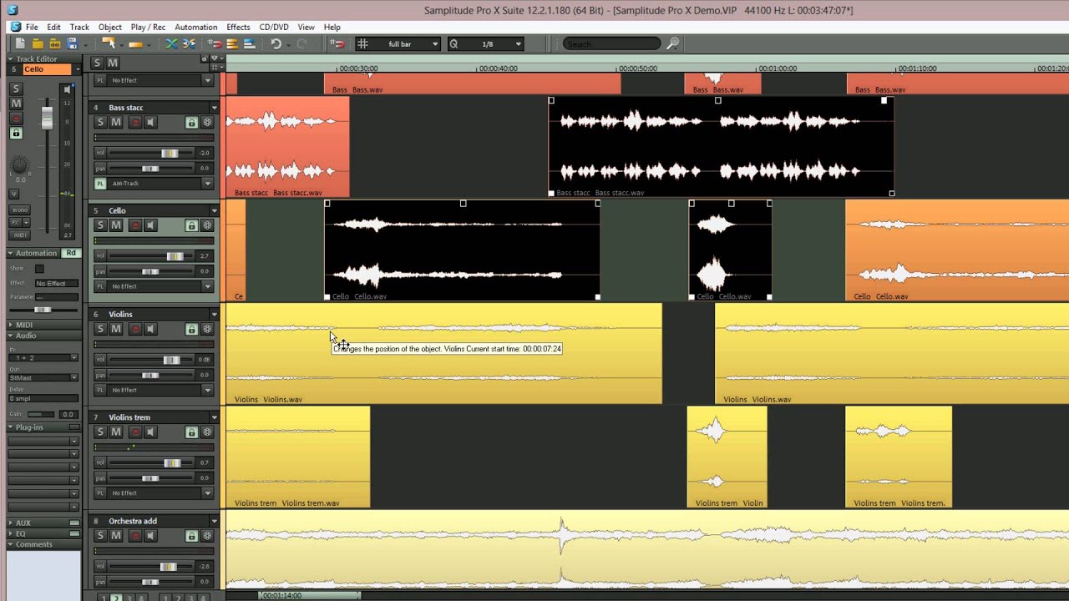
Task: Open freeze snowflake settings on Violins track
Action: point(207,329)
